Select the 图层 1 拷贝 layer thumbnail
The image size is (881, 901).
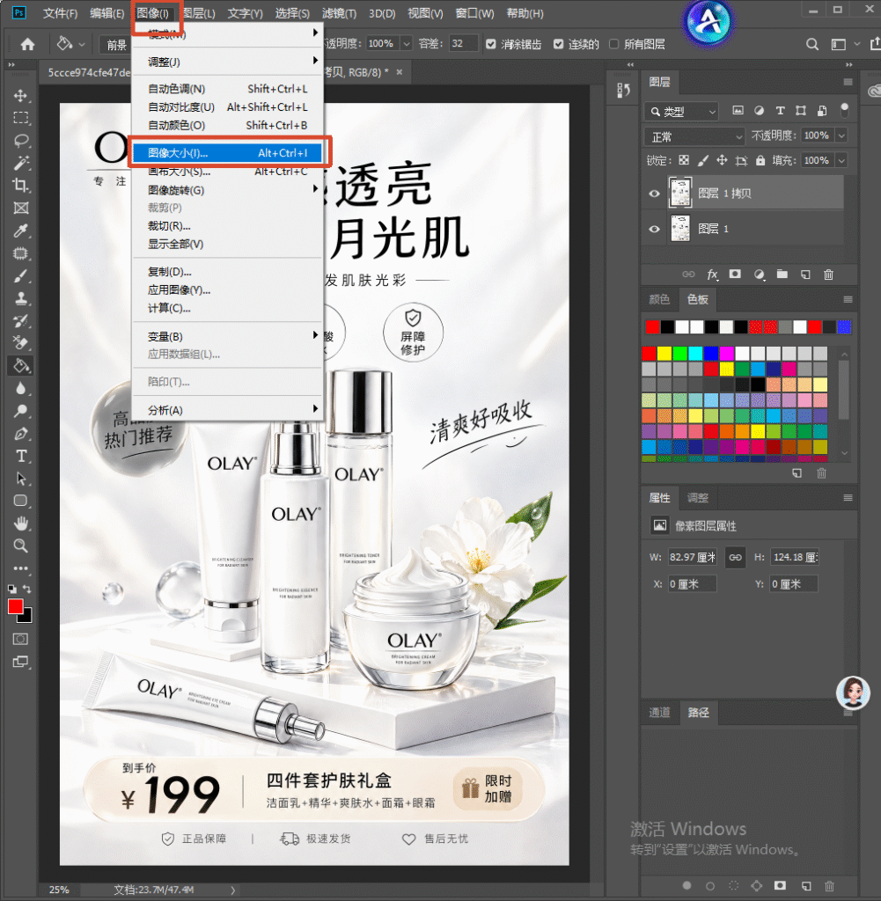coord(679,193)
